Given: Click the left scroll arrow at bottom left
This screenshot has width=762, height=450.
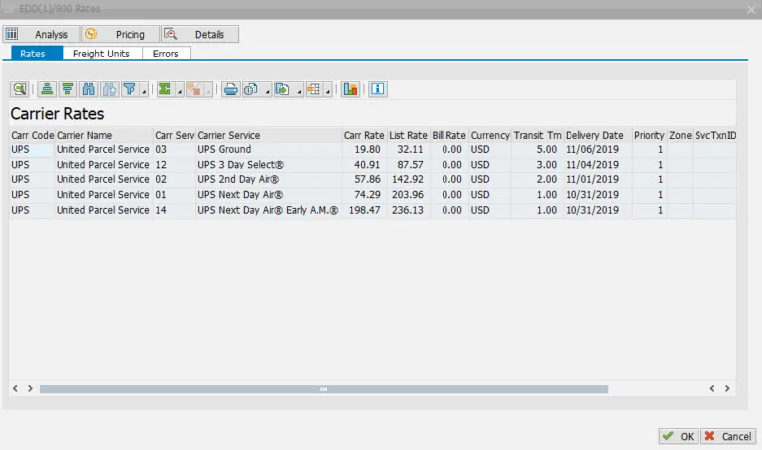Looking at the screenshot, I should pos(15,388).
